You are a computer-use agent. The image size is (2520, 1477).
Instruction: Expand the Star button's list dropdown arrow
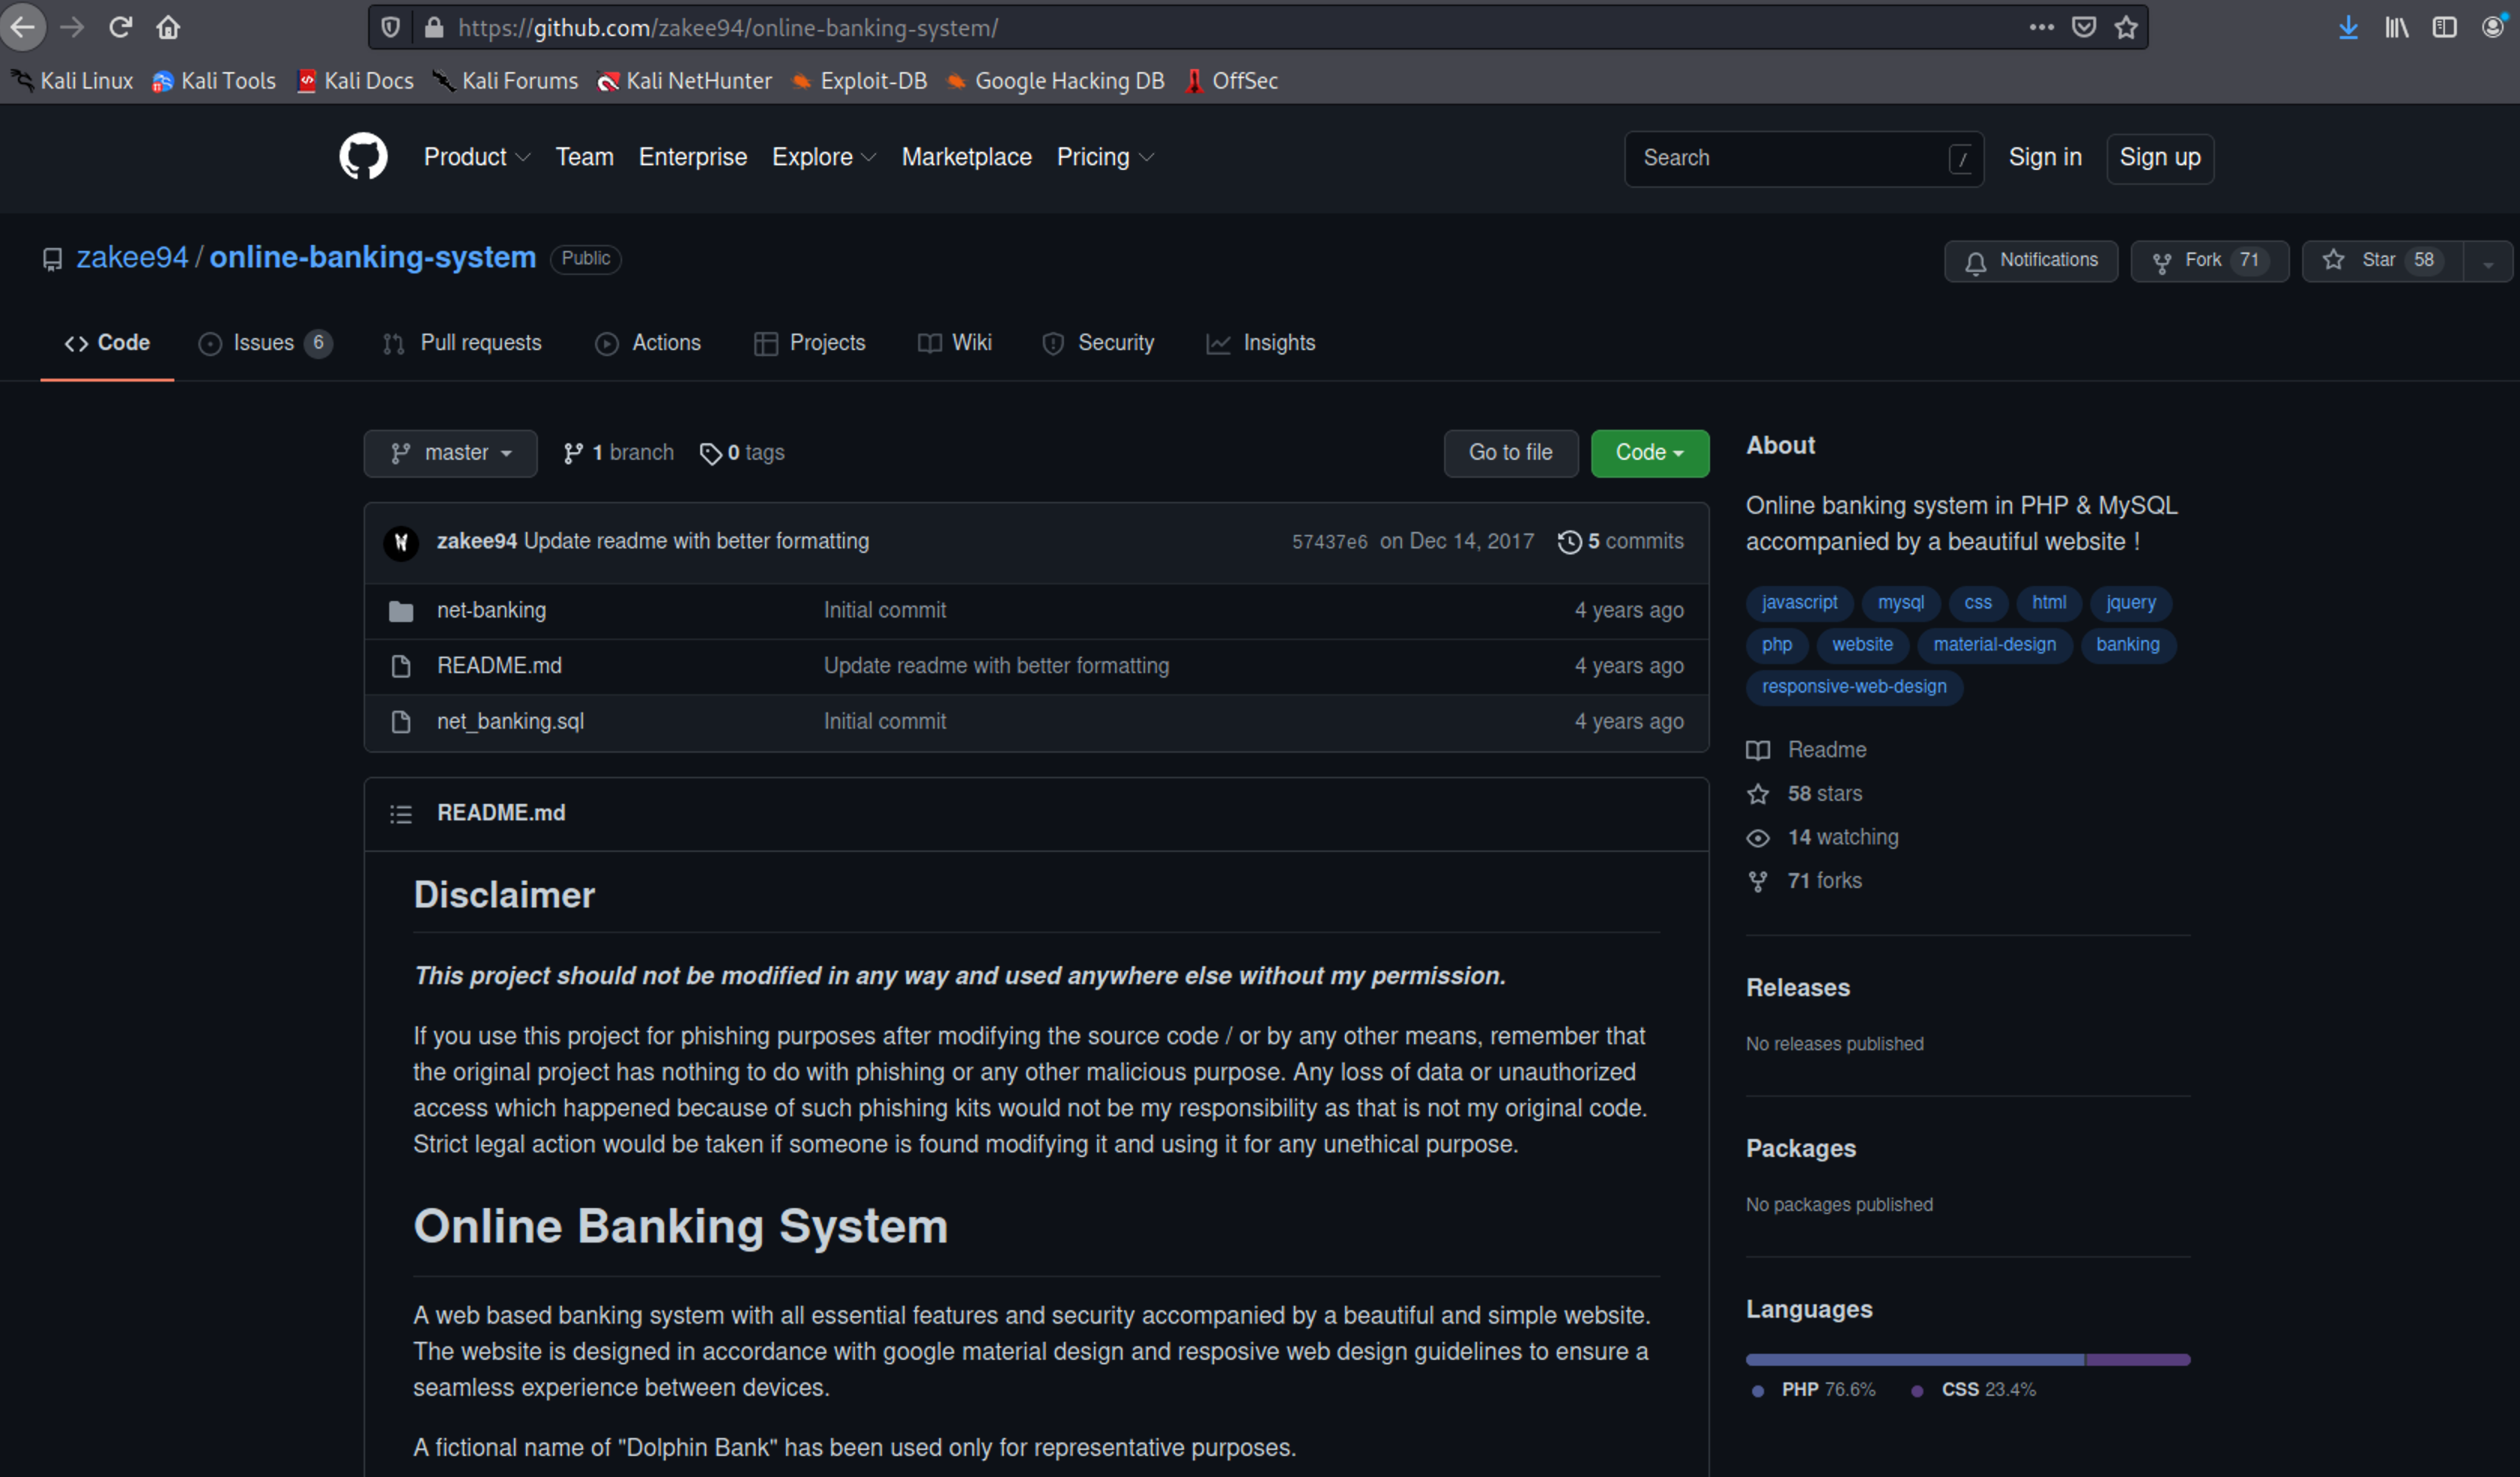click(x=2487, y=261)
